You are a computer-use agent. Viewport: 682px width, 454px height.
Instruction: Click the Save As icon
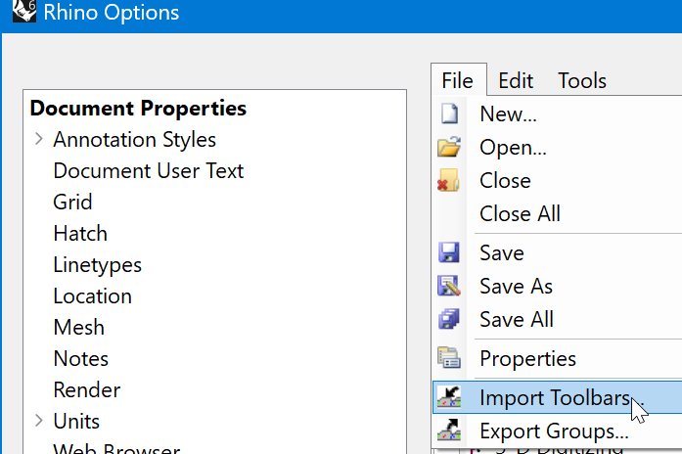tap(449, 287)
